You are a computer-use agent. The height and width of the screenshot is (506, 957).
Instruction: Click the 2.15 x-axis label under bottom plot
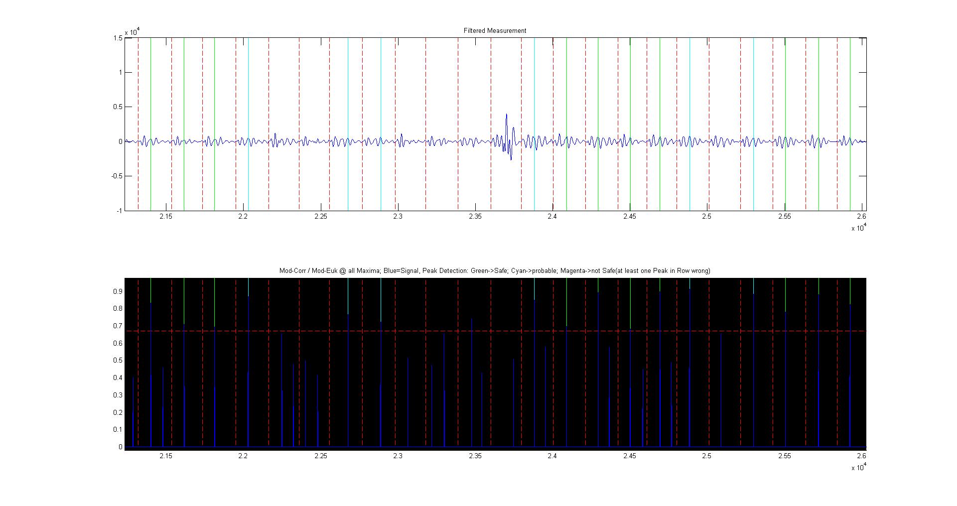[166, 456]
